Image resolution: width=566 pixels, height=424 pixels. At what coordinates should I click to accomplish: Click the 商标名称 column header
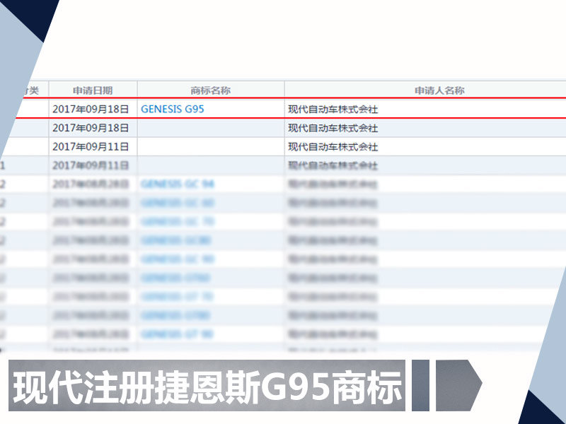pos(210,90)
